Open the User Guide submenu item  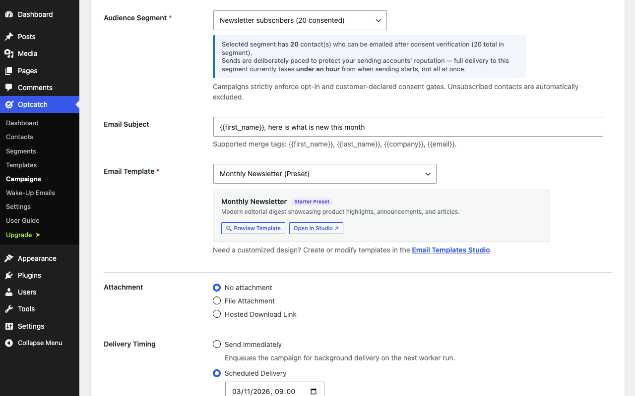[23, 220]
